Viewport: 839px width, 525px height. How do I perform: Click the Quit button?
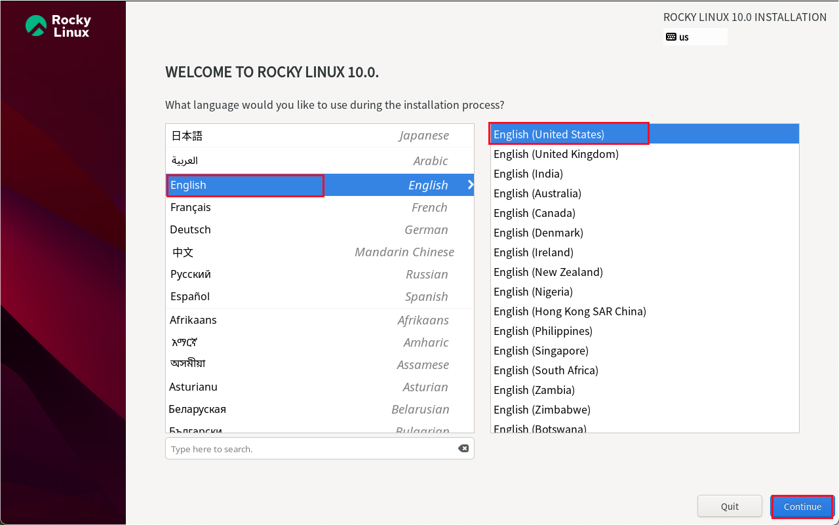pos(730,506)
